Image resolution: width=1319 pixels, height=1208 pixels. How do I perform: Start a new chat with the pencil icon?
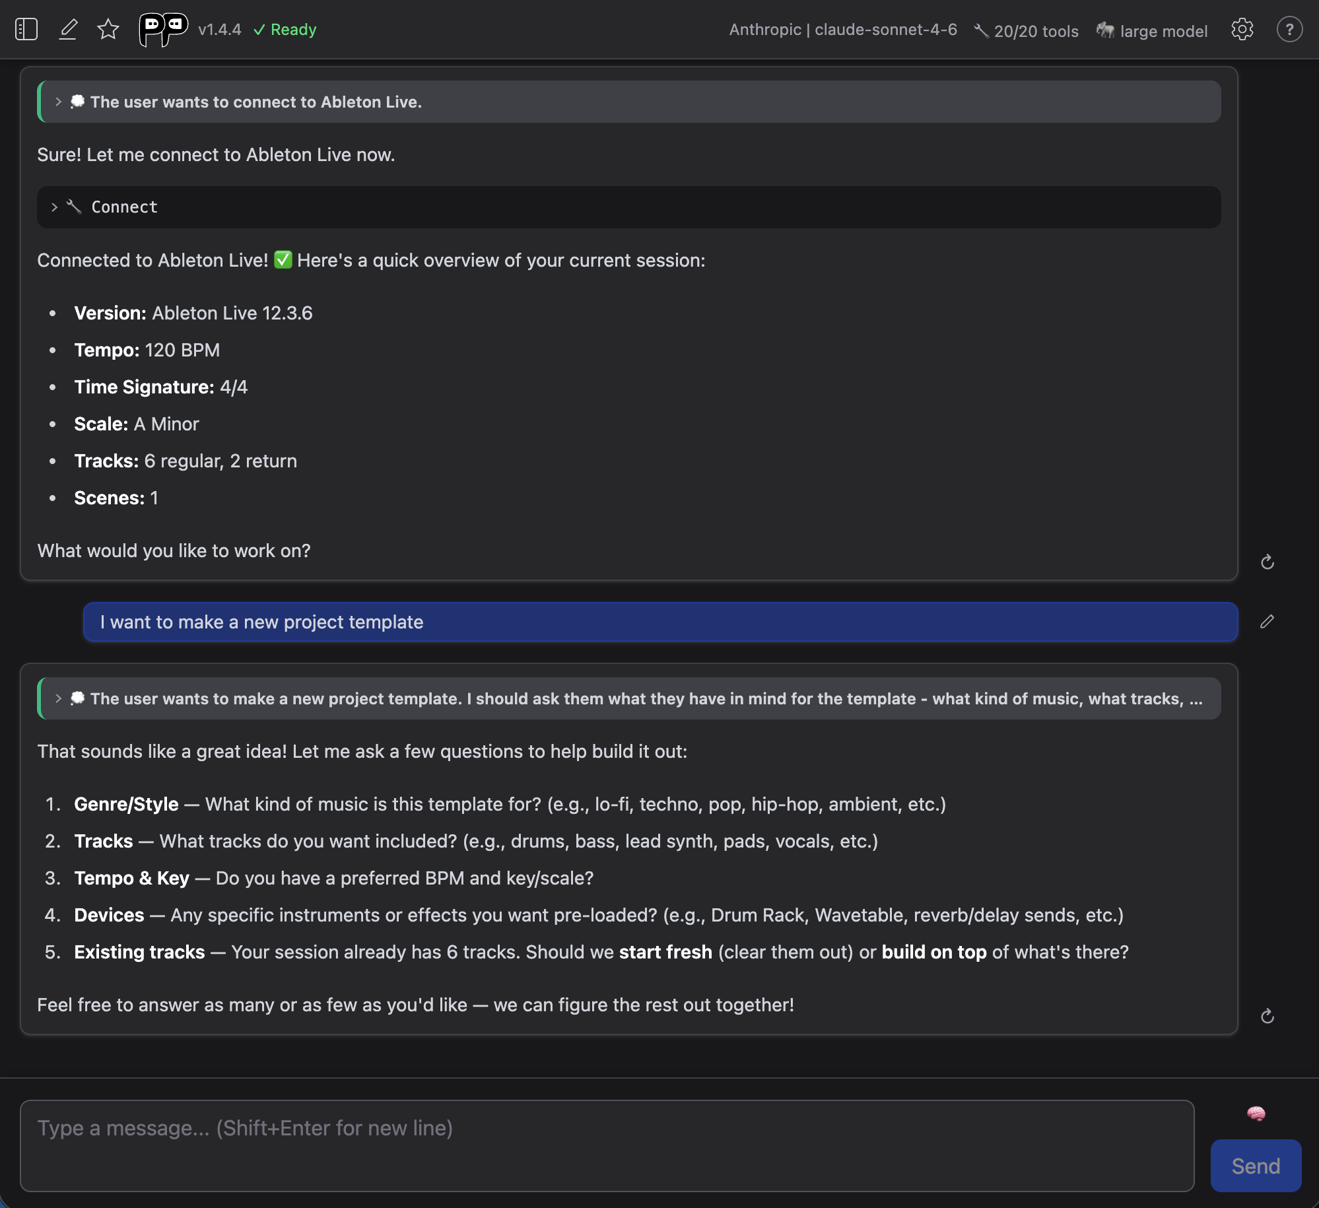coord(68,29)
